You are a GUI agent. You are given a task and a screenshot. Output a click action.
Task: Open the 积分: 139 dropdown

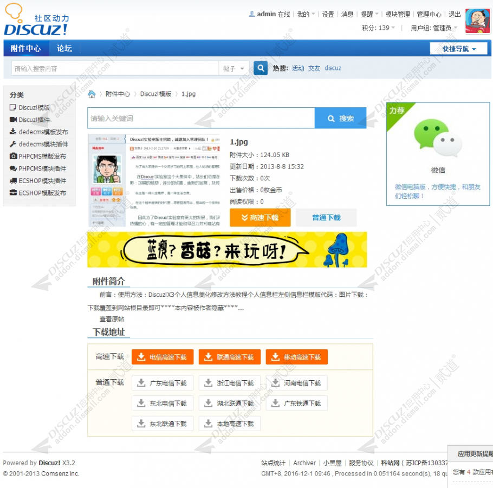(x=378, y=28)
